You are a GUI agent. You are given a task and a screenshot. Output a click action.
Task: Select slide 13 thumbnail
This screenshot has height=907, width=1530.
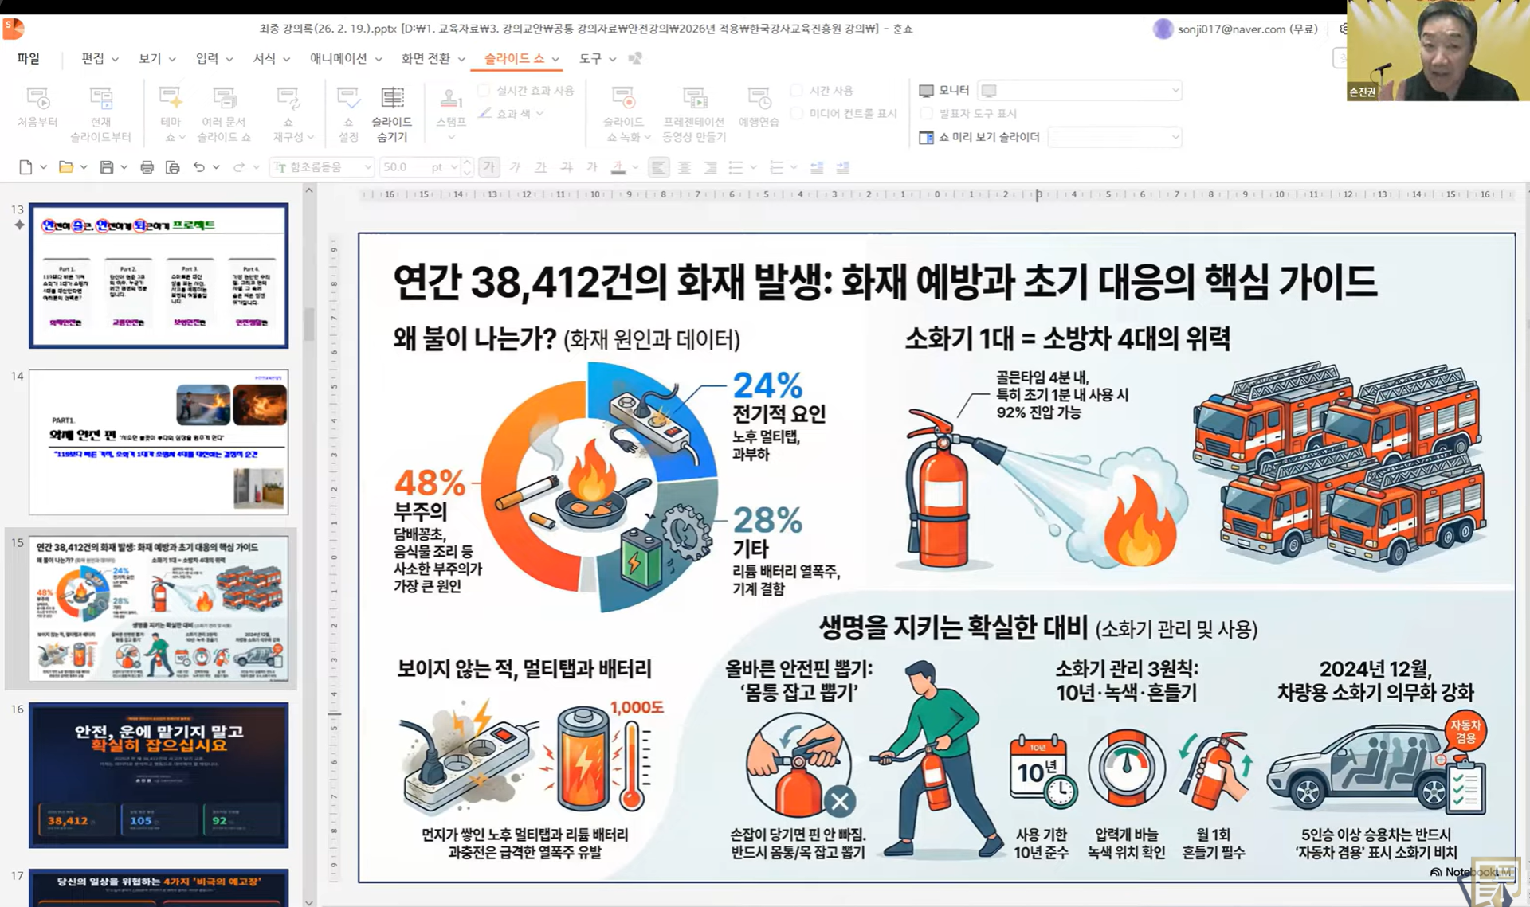[x=159, y=276]
